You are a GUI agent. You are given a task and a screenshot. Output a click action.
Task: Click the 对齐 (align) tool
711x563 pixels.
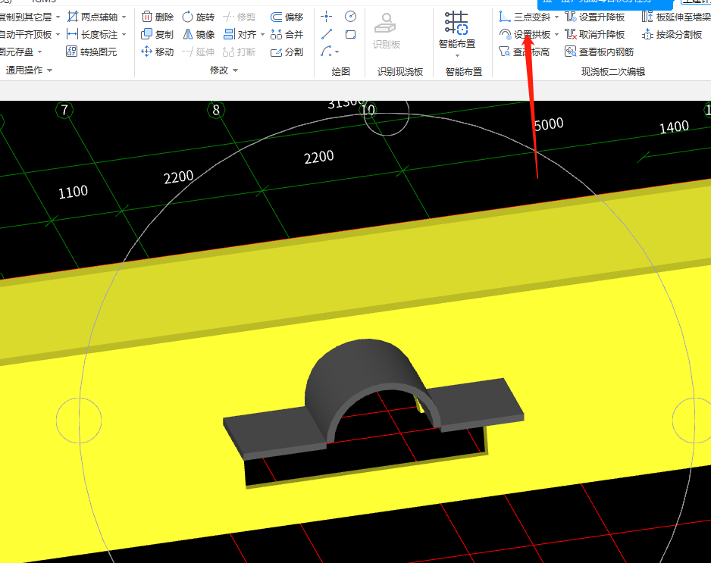[240, 34]
